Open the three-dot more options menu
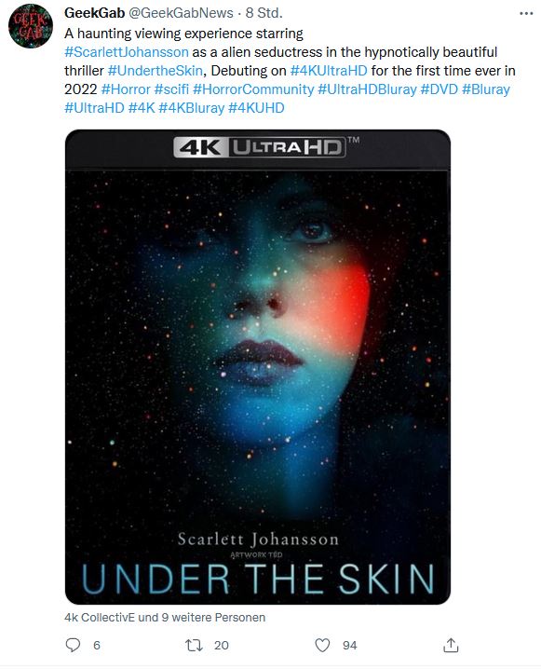 526,14
